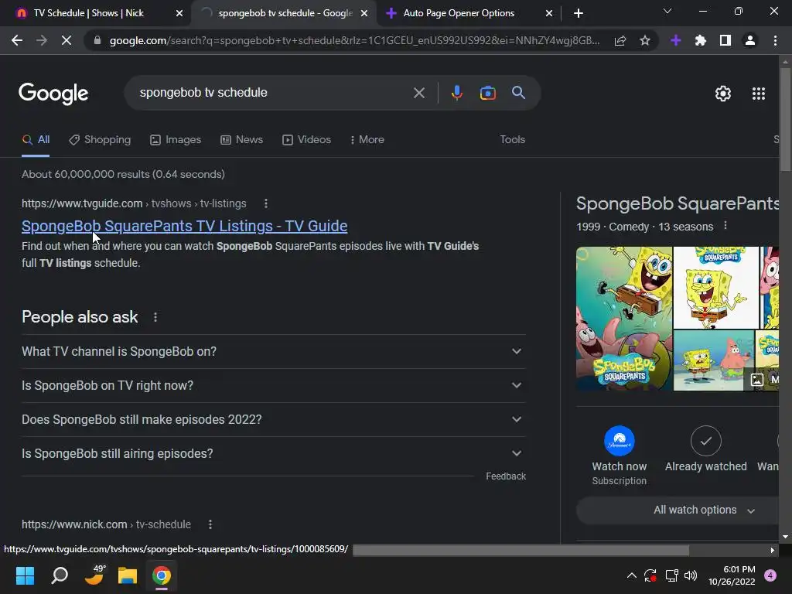Image resolution: width=792 pixels, height=594 pixels.
Task: Submit search with magnifier icon
Action: tap(518, 93)
